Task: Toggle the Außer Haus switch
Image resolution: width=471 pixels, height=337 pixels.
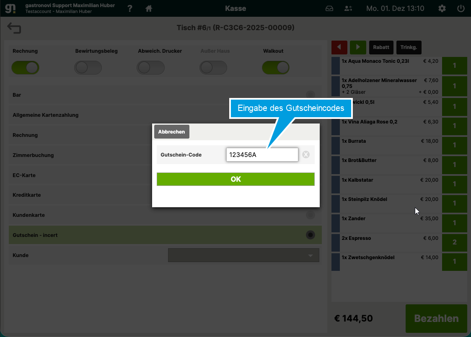Action: point(213,67)
